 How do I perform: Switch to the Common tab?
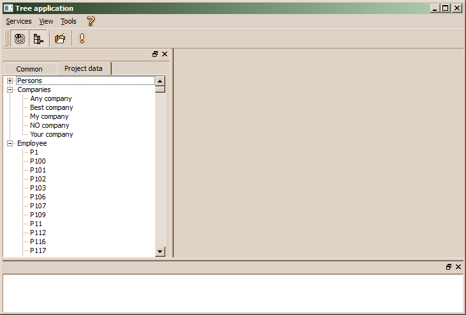point(29,69)
